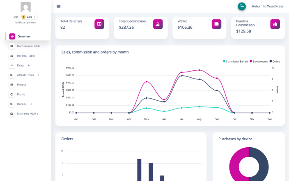Open the Commission Table page
Image resolution: width=289 pixels, height=181 pixels.
click(29, 46)
